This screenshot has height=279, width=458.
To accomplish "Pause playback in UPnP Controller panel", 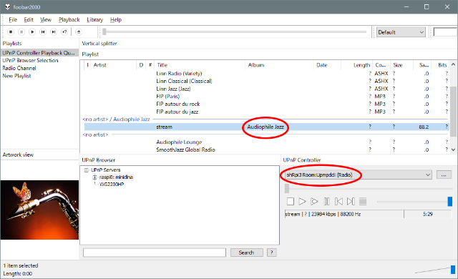I will pos(326,201).
